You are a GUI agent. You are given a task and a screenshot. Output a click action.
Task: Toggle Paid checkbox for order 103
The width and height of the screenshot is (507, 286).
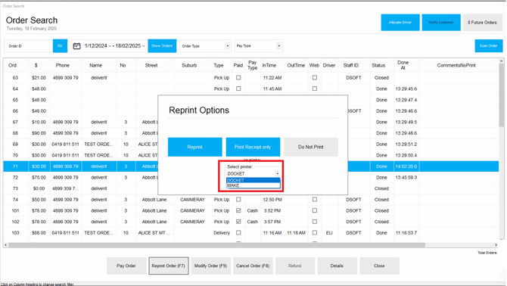click(238, 233)
